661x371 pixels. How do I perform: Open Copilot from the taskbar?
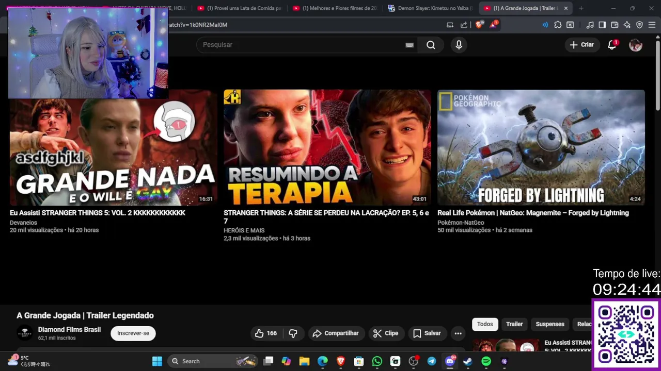[x=286, y=361]
